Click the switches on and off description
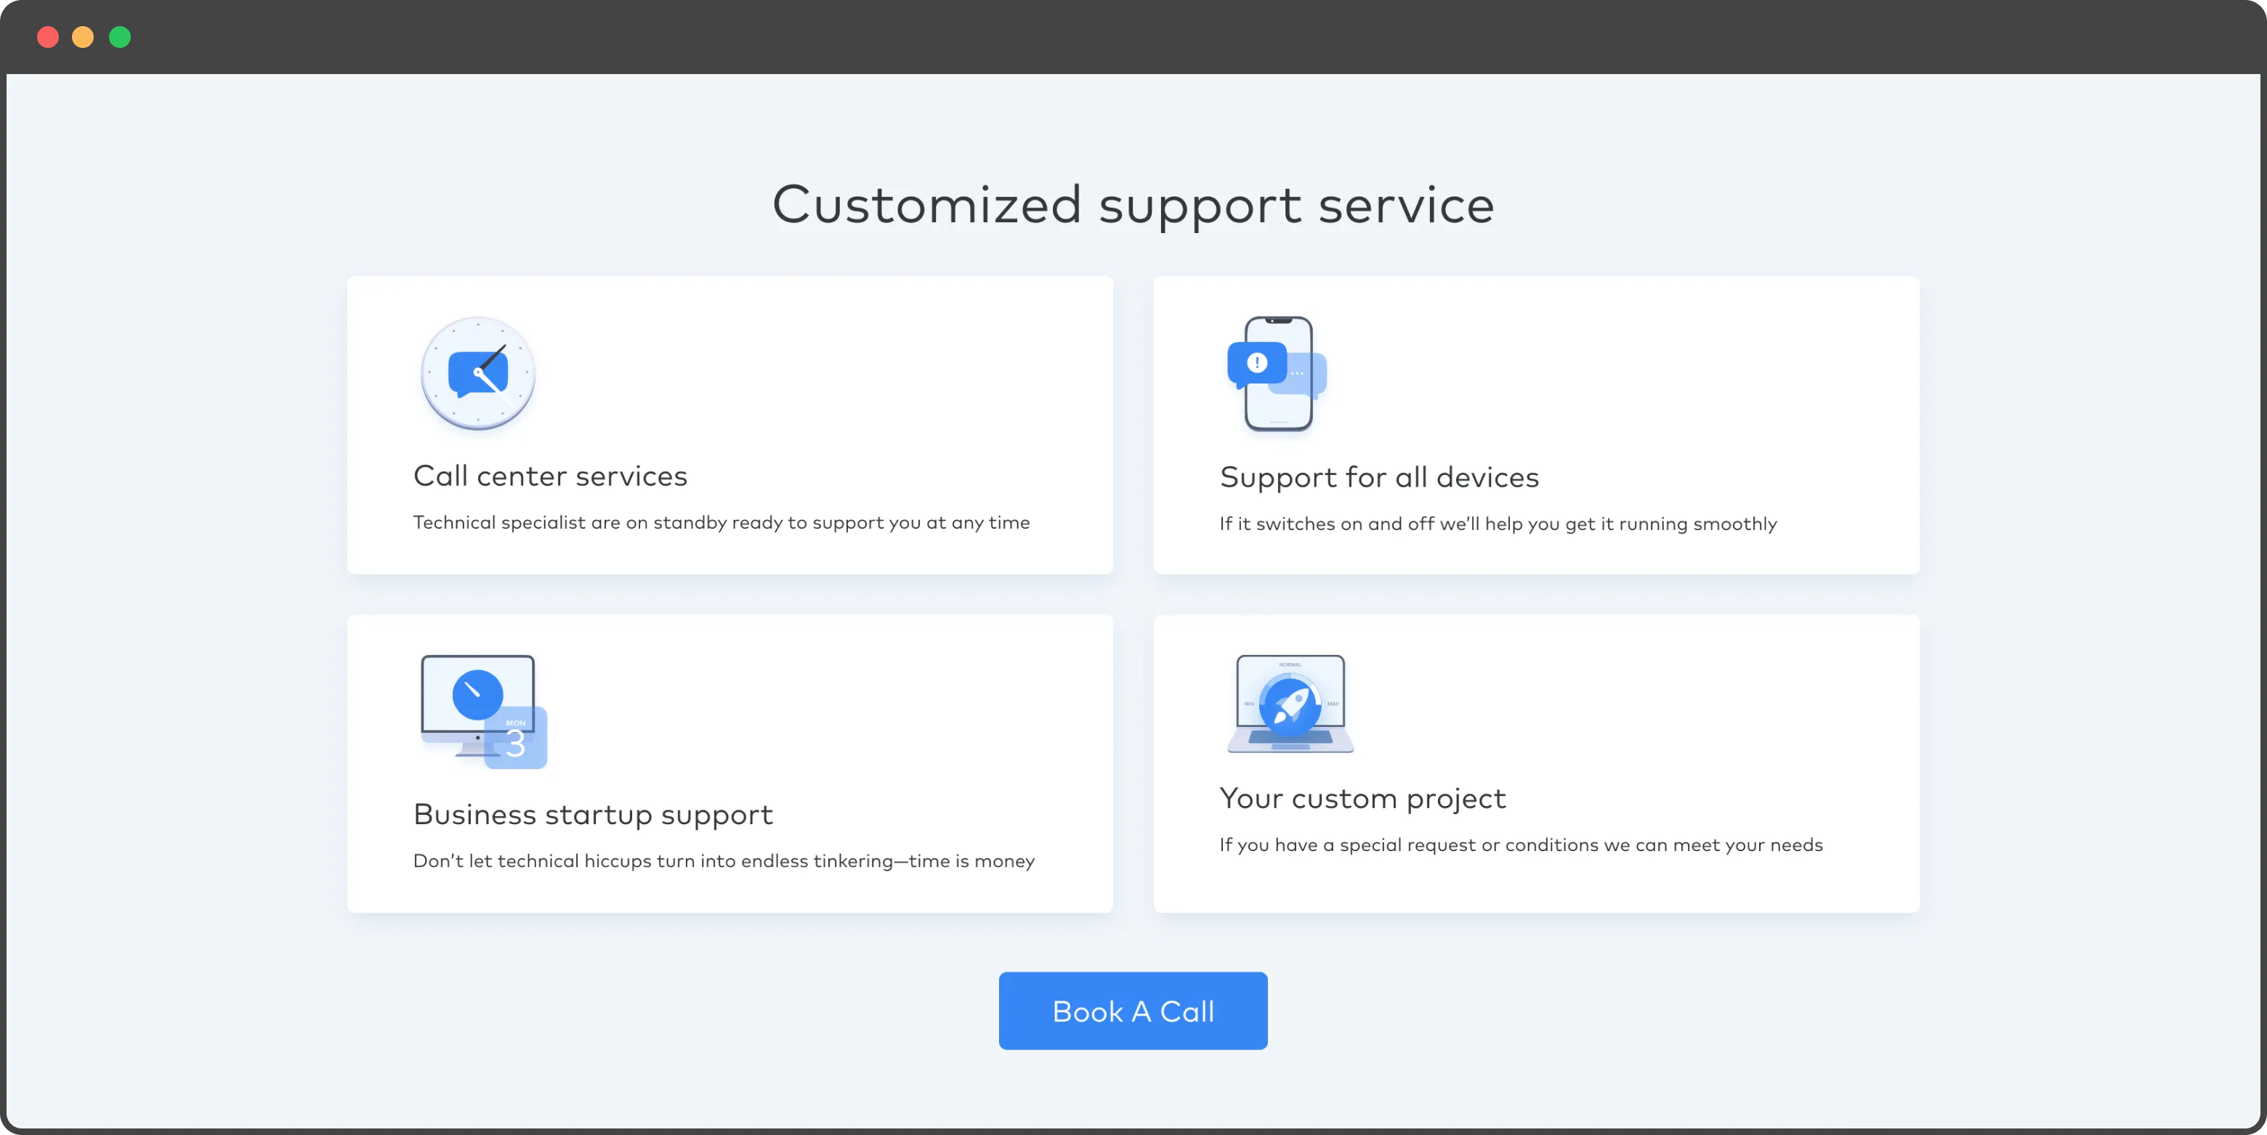This screenshot has height=1135, width=2267. point(1498,524)
